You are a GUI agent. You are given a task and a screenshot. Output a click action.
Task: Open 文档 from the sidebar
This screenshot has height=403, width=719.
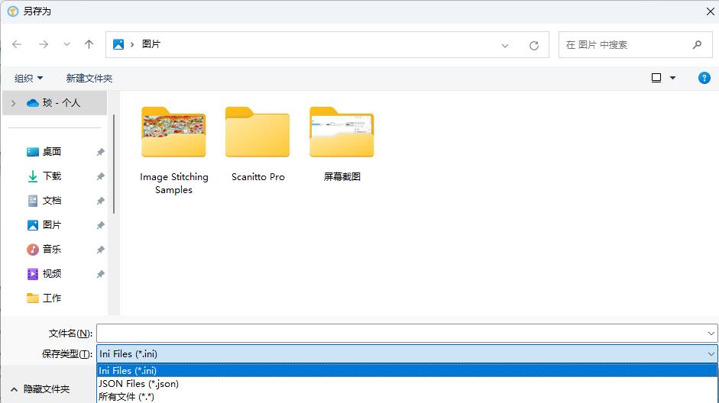pyautogui.click(x=52, y=201)
